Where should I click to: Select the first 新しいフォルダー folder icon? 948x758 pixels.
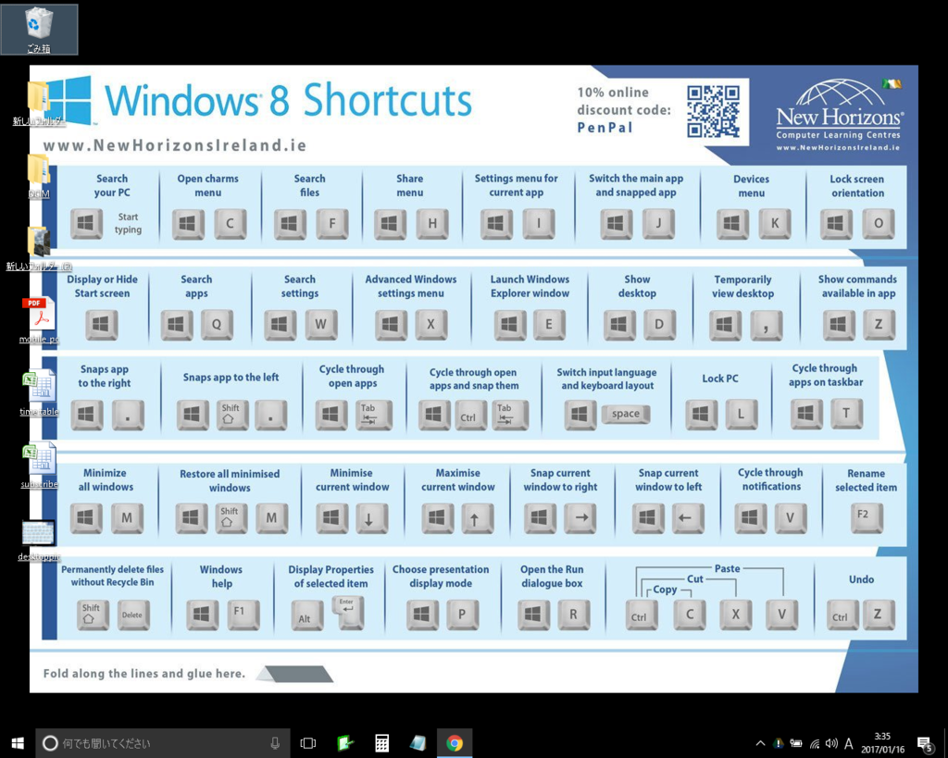(38, 100)
